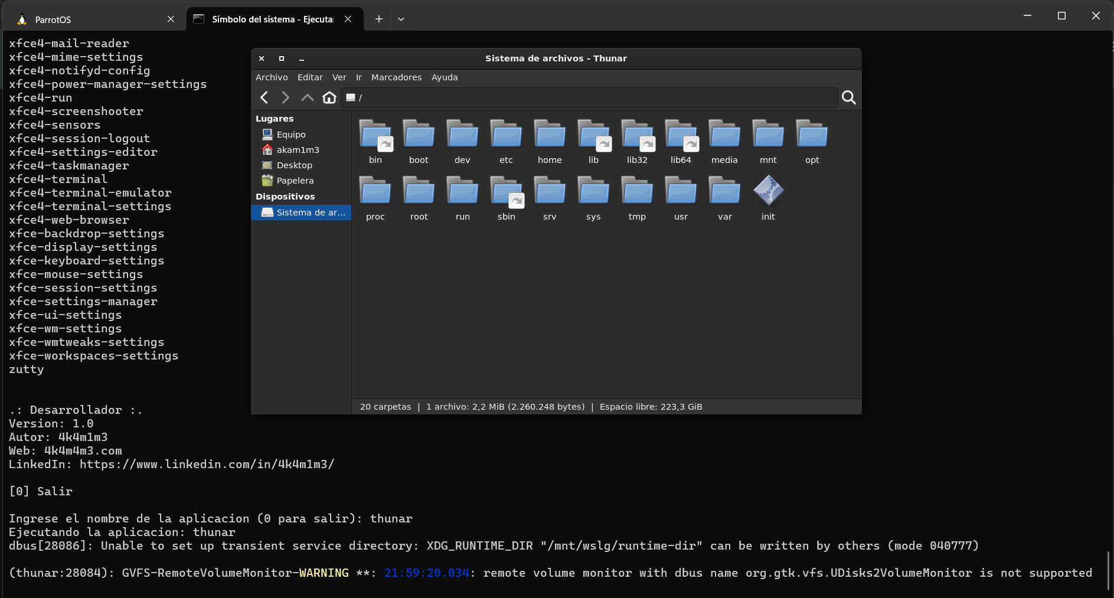This screenshot has height=598, width=1114.
Task: Click 'Web: 4k4m4m3.com' terminal line
Action: pos(66,451)
